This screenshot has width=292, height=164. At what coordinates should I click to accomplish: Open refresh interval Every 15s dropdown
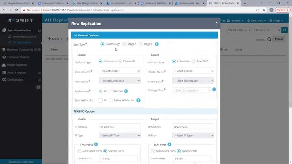pos(267,30)
